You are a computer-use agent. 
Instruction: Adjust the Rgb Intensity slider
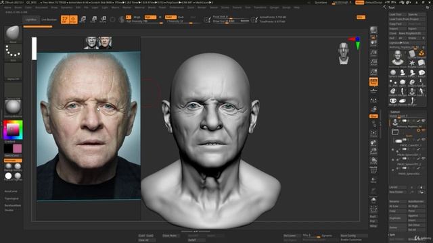coord(144,22)
